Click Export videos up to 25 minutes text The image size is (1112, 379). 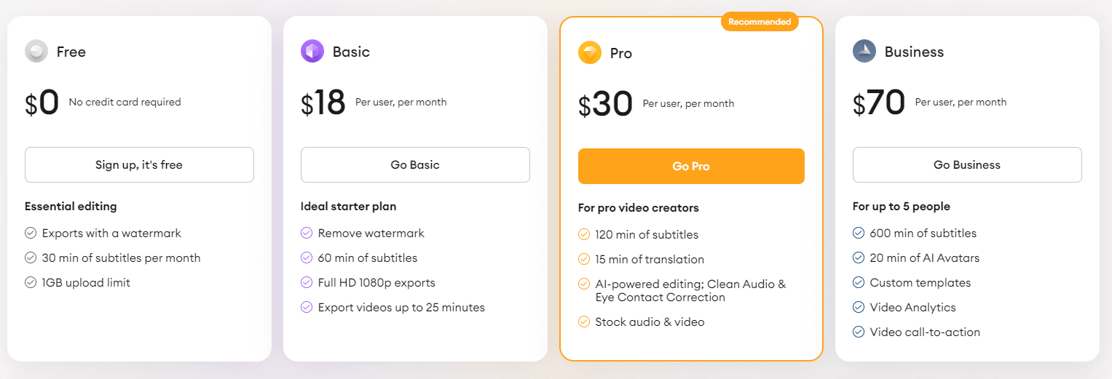coord(401,308)
